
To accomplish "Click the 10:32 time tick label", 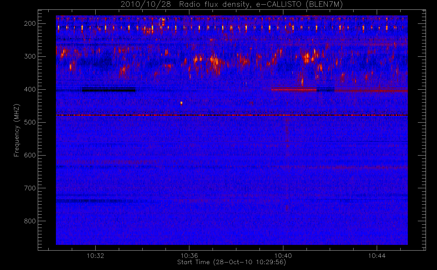I will pyautogui.click(x=95, y=255).
